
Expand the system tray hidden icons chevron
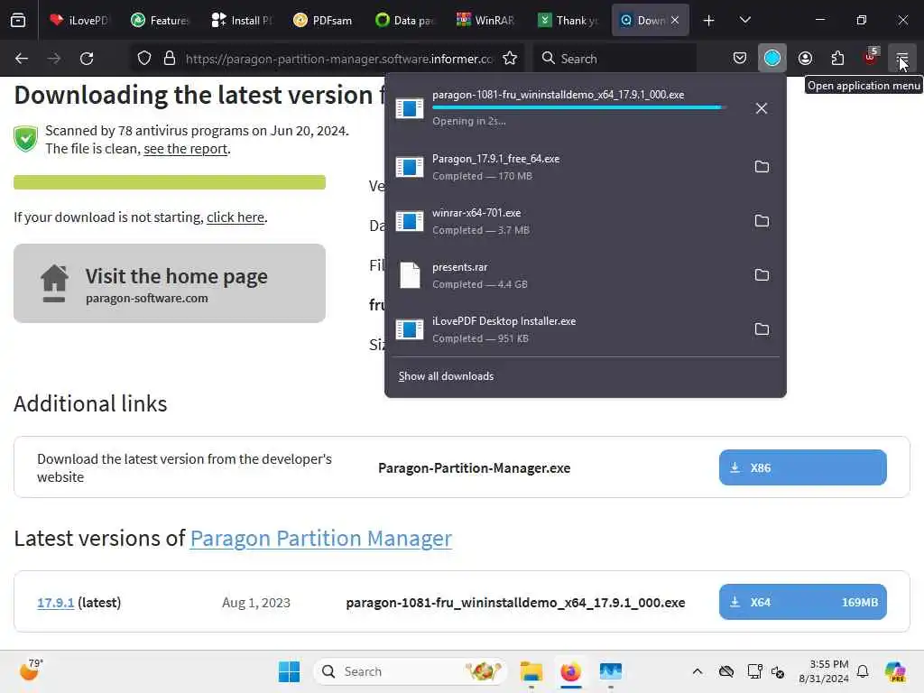tap(698, 671)
